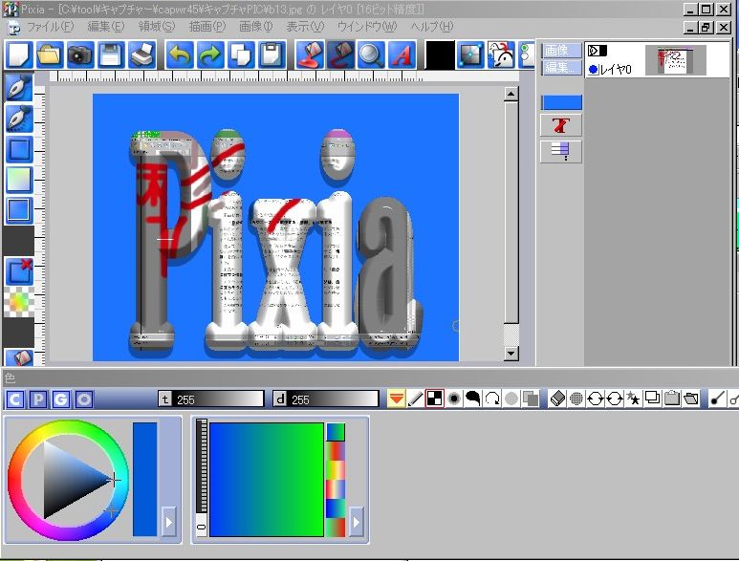
Task: Toggle the checkerboard pattern mode
Action: (x=435, y=399)
